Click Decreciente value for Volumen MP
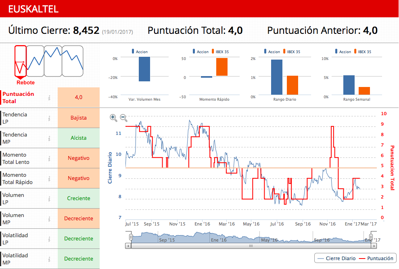Image resolution: width=399 pixels, height=269 pixels. (x=79, y=218)
